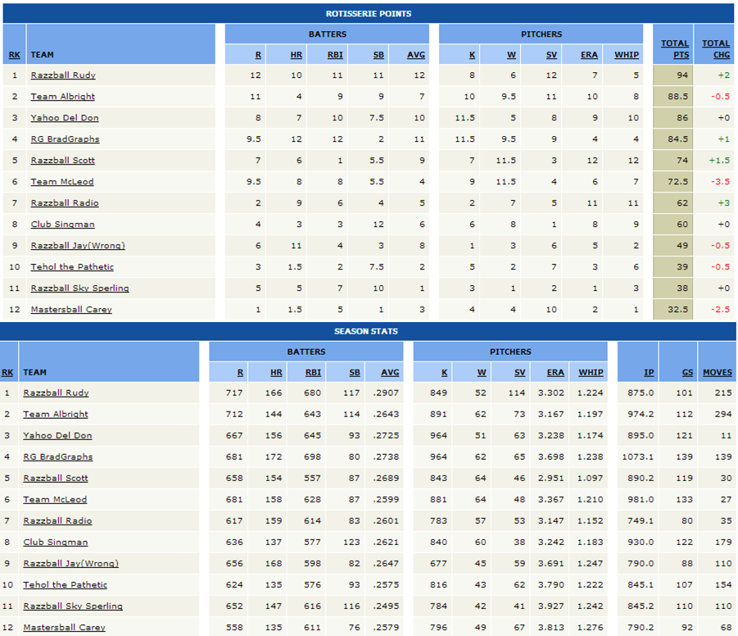The image size is (738, 636).
Task: Sort Season Stats by R header
Action: coord(240,372)
